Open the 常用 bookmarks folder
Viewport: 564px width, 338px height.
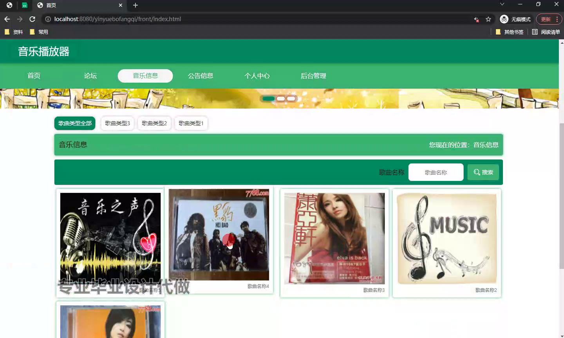click(39, 32)
